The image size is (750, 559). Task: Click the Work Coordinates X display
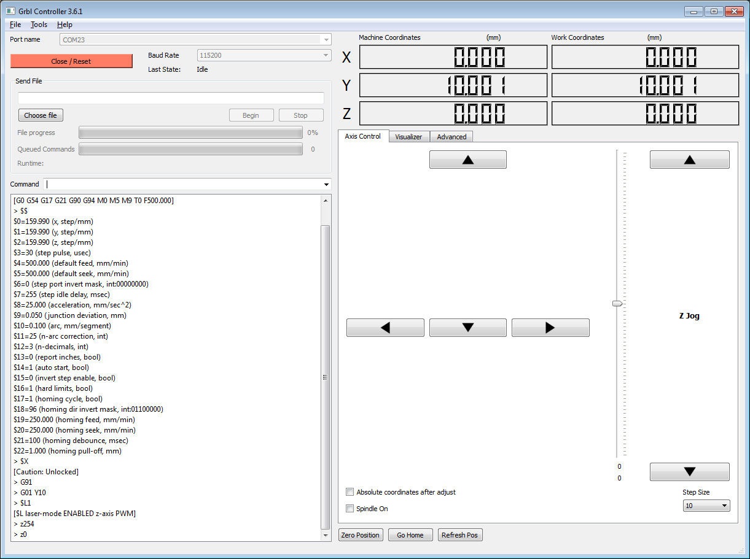645,57
